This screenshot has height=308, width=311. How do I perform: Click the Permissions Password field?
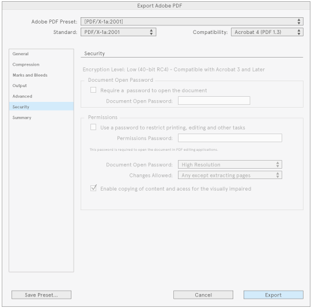point(230,138)
